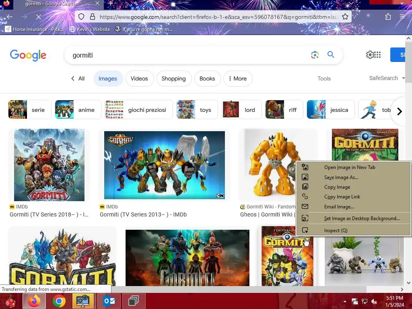
Task: Click the Copy Image Link chain icon
Action: click(305, 196)
